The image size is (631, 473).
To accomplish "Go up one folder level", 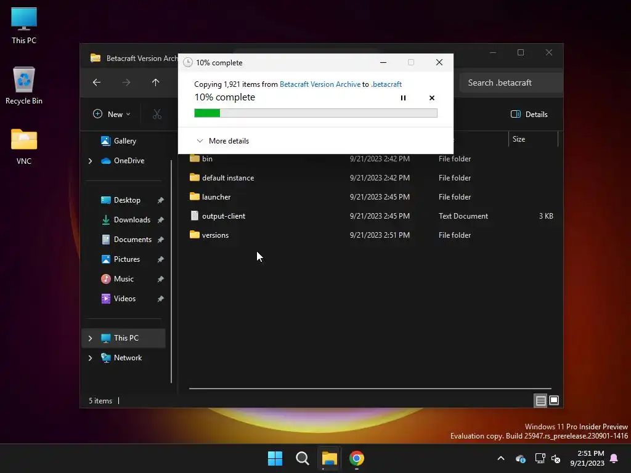I will pyautogui.click(x=156, y=83).
